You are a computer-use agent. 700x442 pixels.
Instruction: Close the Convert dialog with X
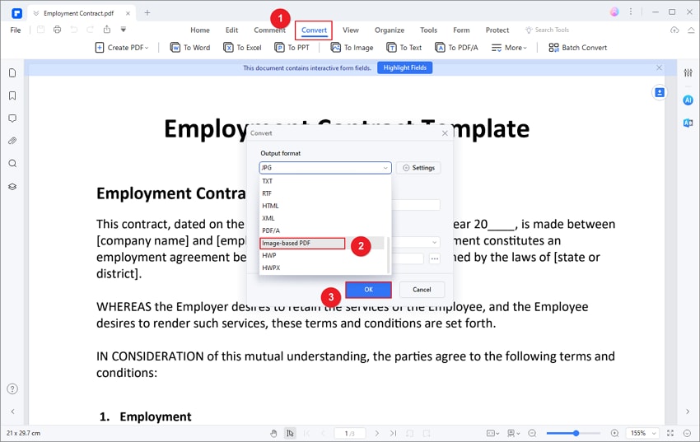(445, 133)
